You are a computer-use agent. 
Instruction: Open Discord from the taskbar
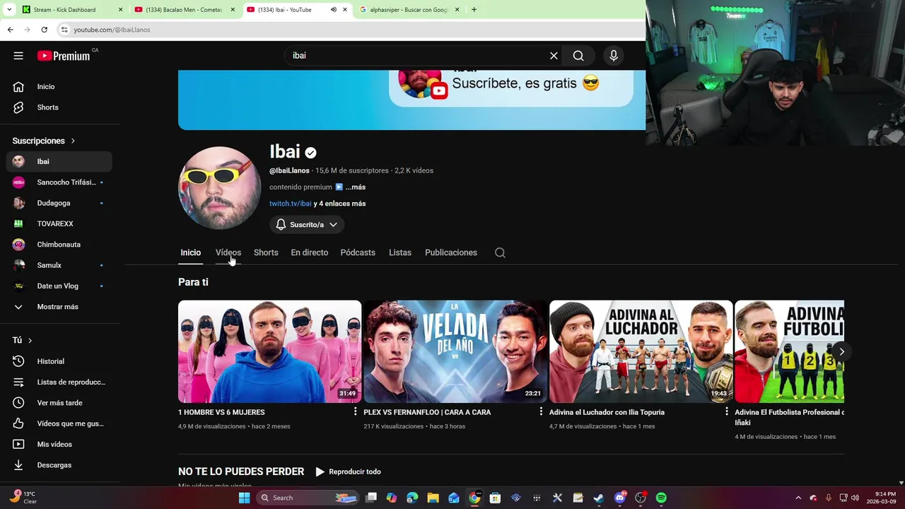620,498
